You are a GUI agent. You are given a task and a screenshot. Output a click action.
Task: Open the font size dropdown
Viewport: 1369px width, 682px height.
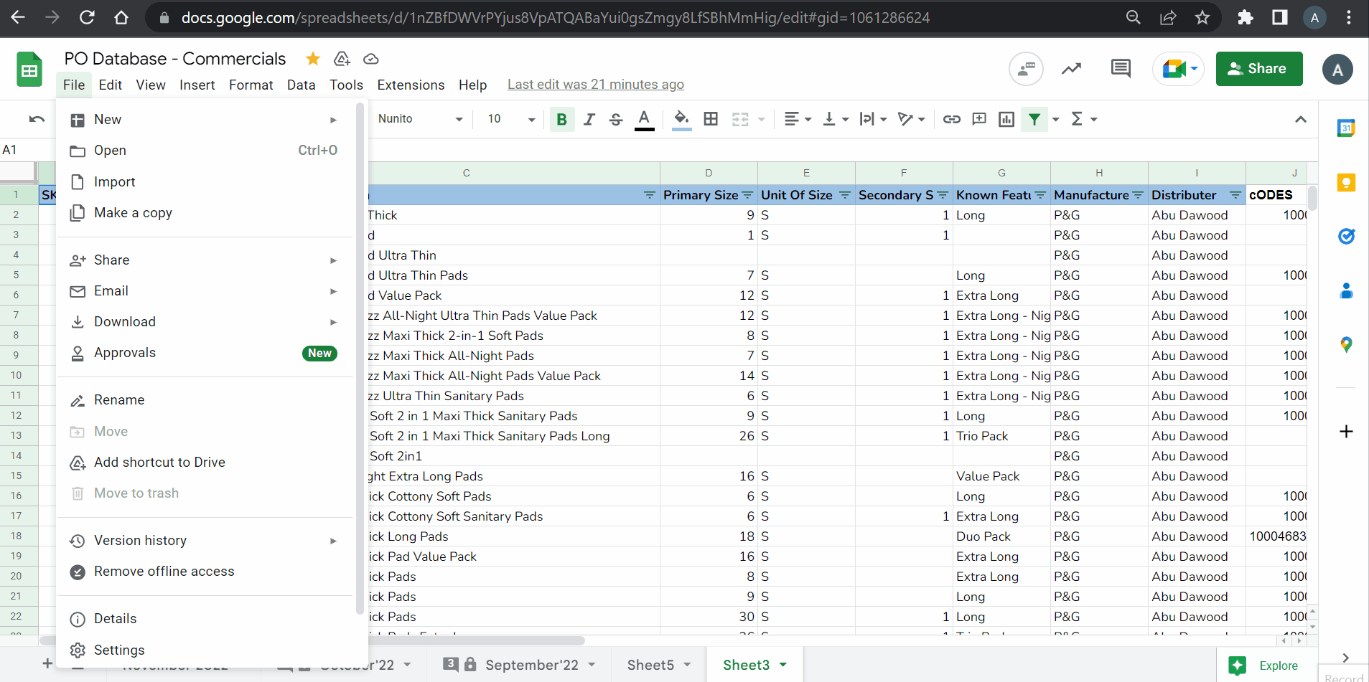(508, 119)
